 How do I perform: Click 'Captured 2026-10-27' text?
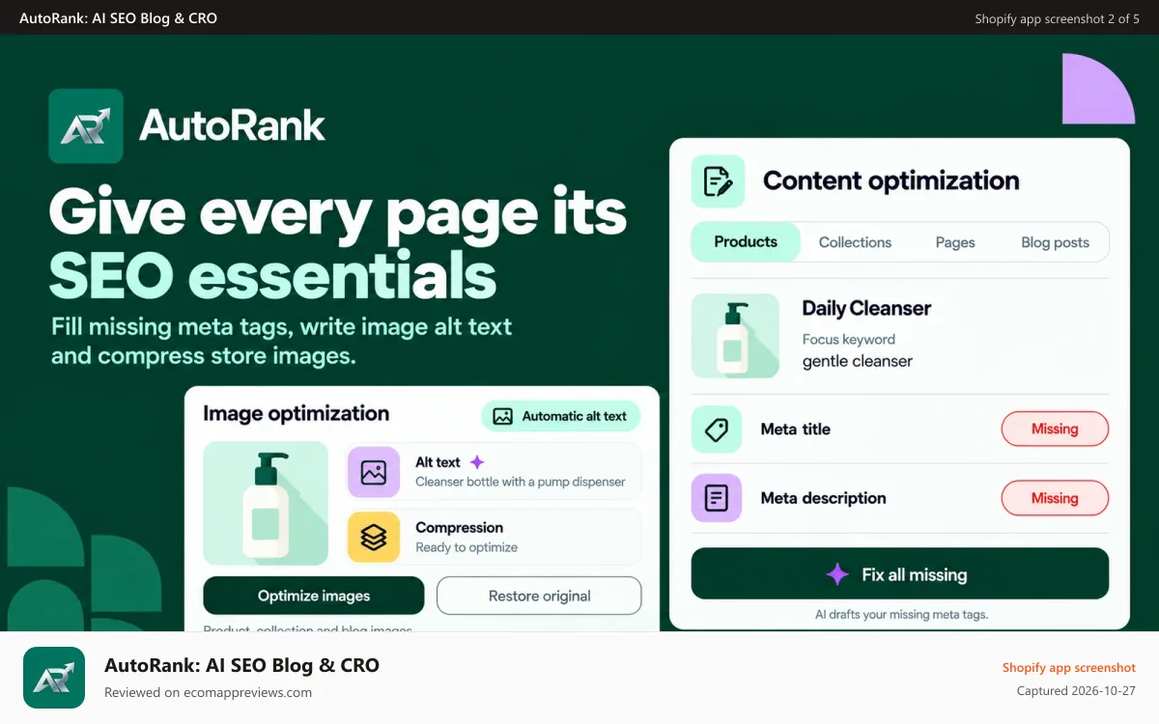1076,691
